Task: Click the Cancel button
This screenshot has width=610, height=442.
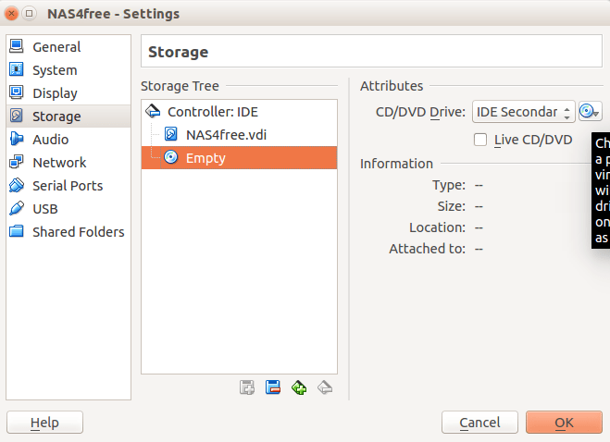Action: (479, 423)
